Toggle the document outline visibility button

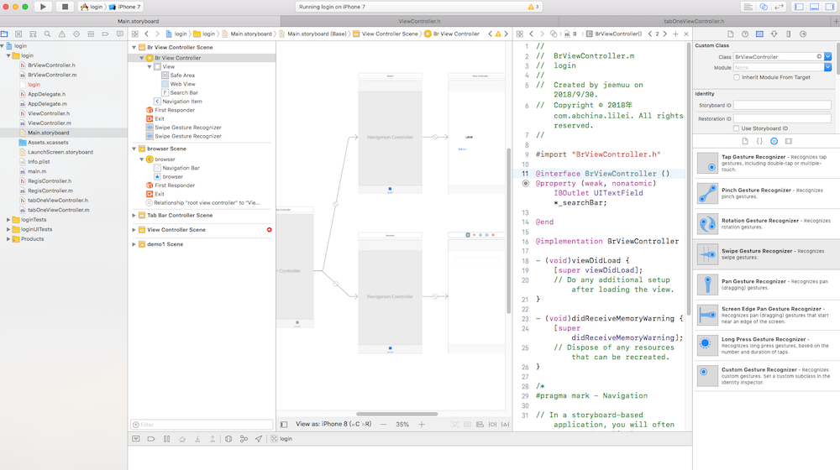pyautogui.click(x=283, y=425)
